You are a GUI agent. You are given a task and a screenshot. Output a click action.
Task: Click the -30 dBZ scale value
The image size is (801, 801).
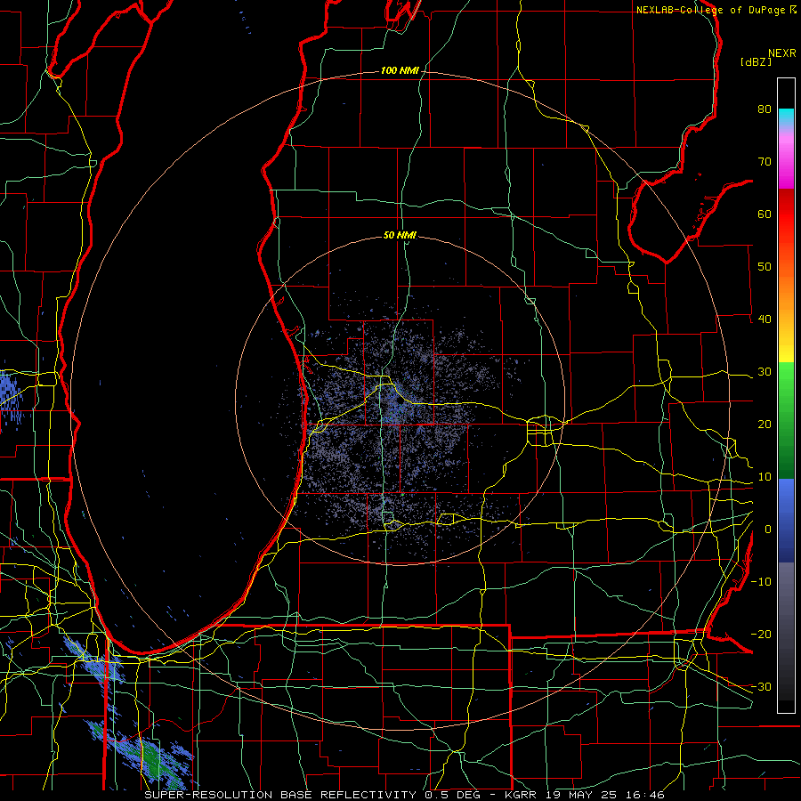click(x=761, y=686)
